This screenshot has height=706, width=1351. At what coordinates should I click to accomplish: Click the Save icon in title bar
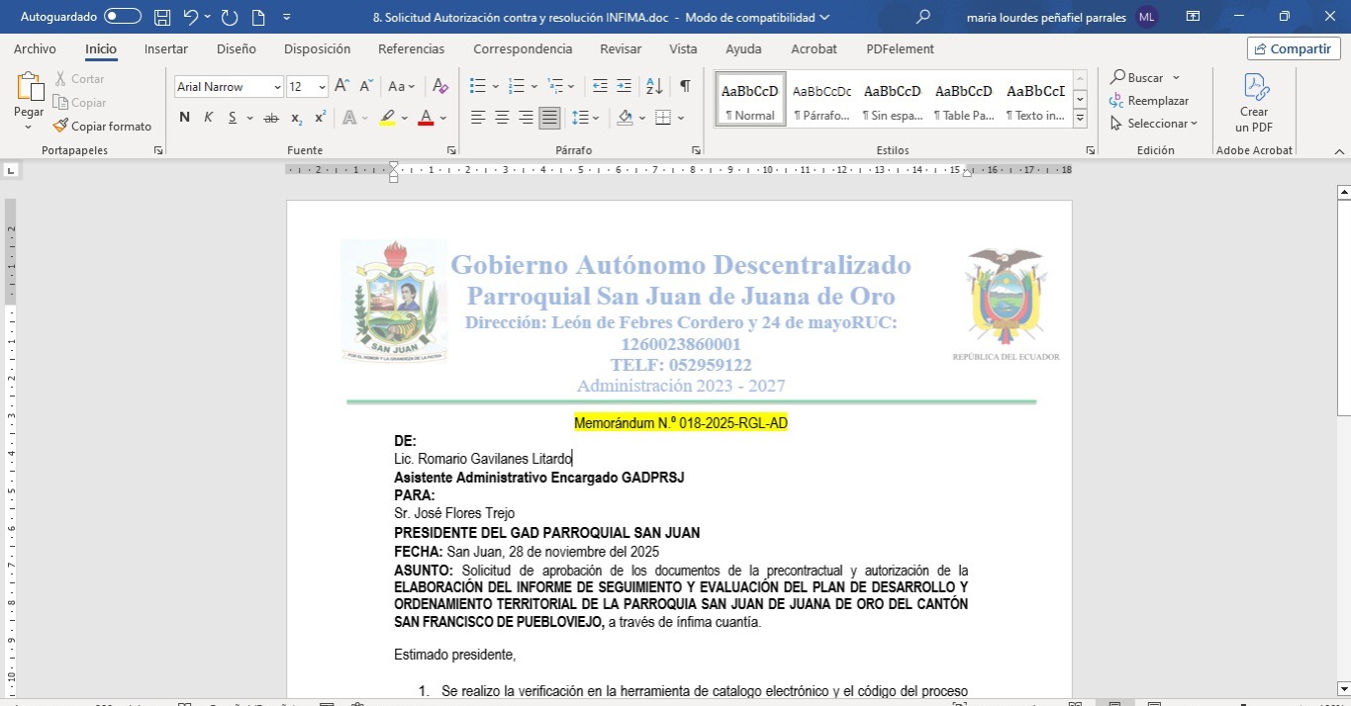pyautogui.click(x=162, y=17)
